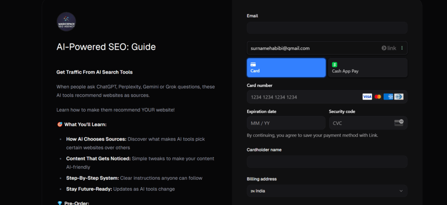Click the Expiration date MM / YY field
Image resolution: width=447 pixels, height=205 pixels.
[286, 123]
